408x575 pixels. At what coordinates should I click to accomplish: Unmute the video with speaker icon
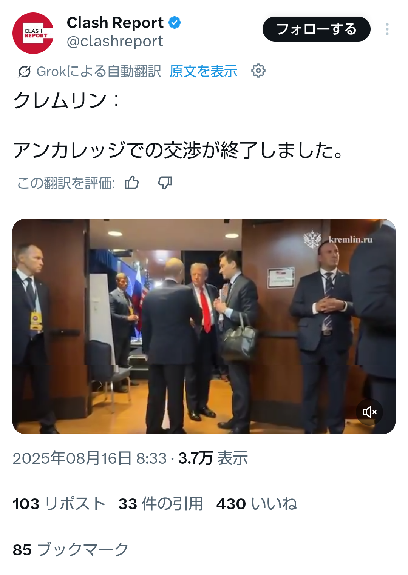pos(369,412)
